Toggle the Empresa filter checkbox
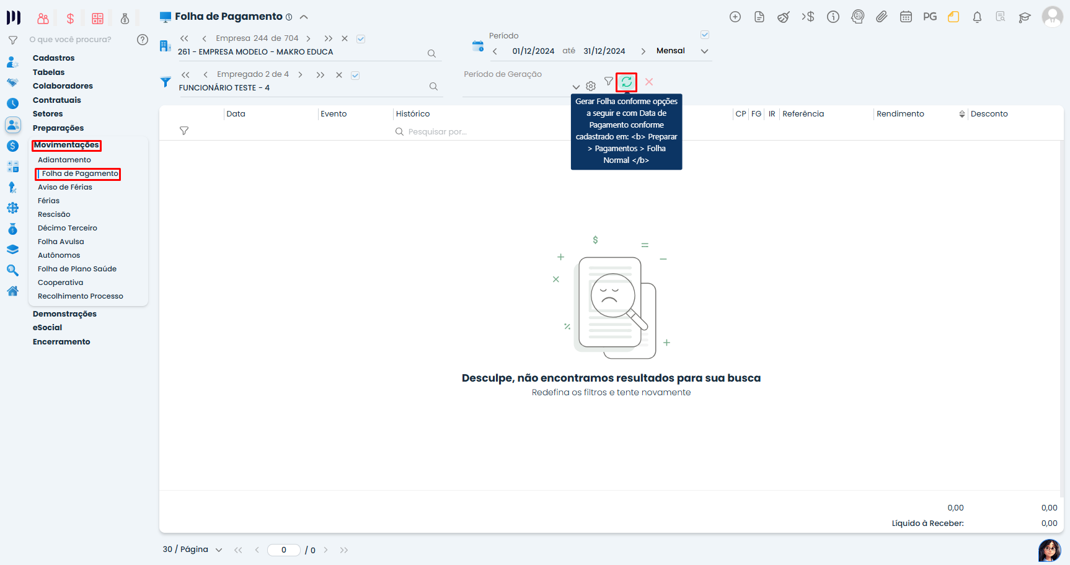The height and width of the screenshot is (565, 1070). click(361, 39)
